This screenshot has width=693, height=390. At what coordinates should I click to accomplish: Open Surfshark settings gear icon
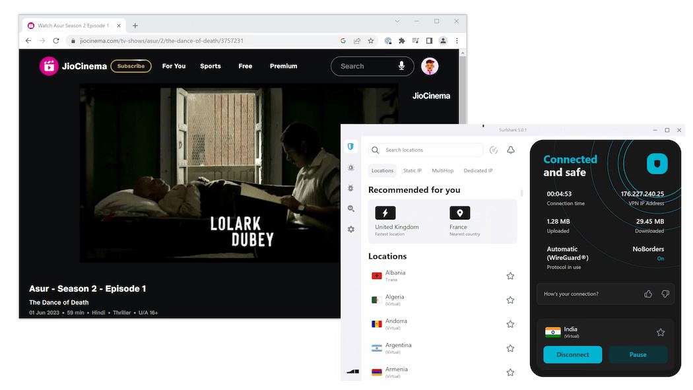[351, 229]
